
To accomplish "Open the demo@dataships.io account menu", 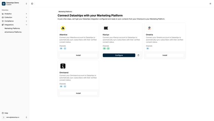I will click(x=14, y=117).
